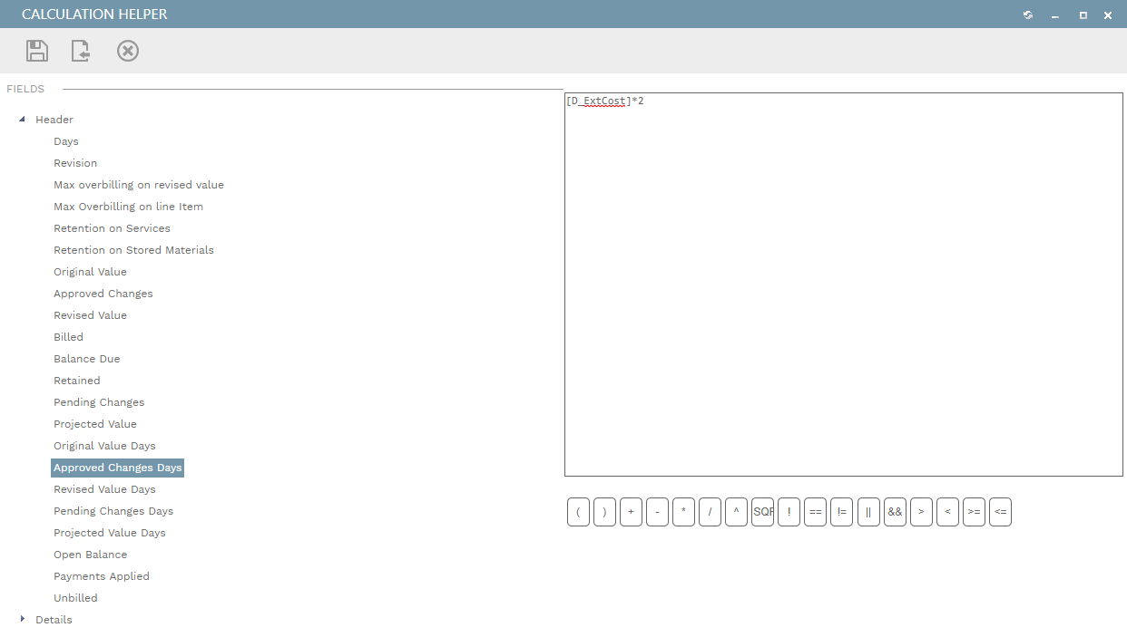Insert the multiplication asterisk operator
This screenshot has height=637, width=1127.
coord(683,512)
